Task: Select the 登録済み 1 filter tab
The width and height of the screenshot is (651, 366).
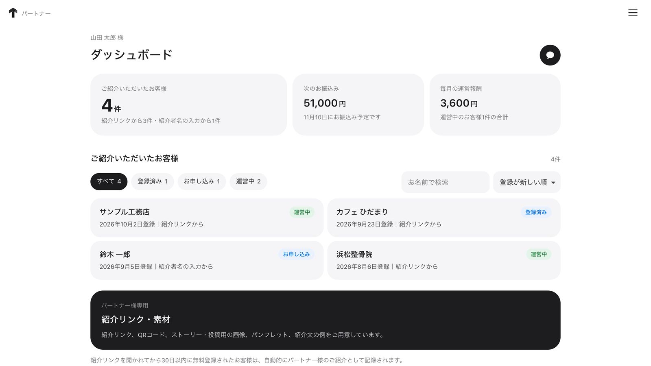Action: tap(152, 181)
